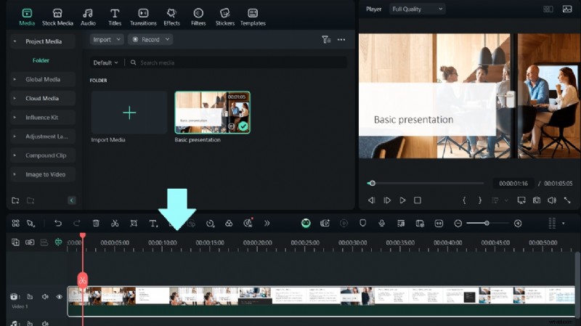Image resolution: width=581 pixels, height=326 pixels.
Task: Mute the Video 1 track audio
Action: [x=45, y=297]
